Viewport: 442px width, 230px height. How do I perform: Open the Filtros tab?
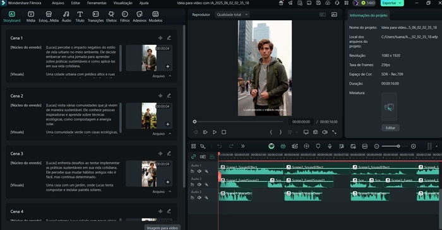125,16
